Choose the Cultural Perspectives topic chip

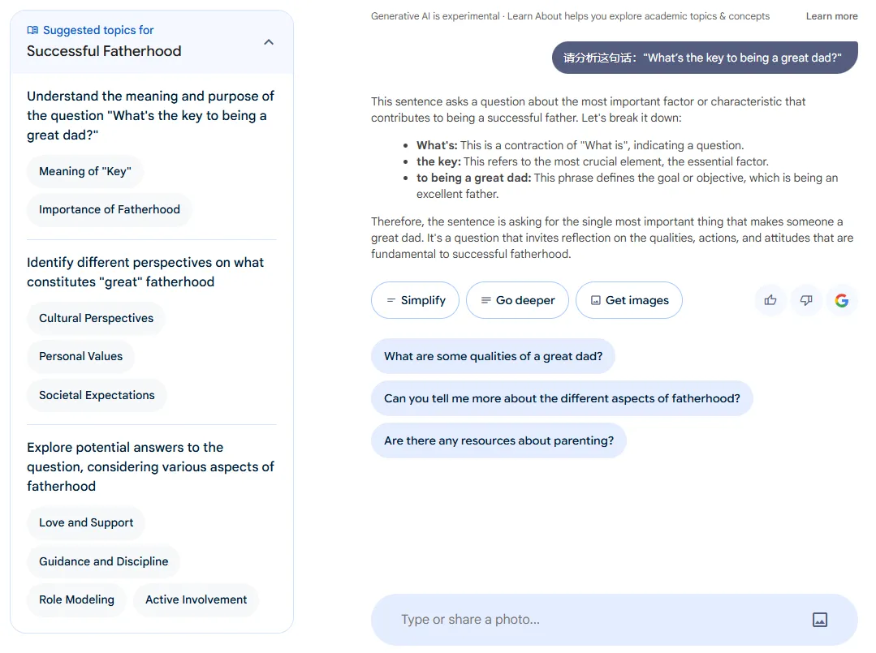96,318
